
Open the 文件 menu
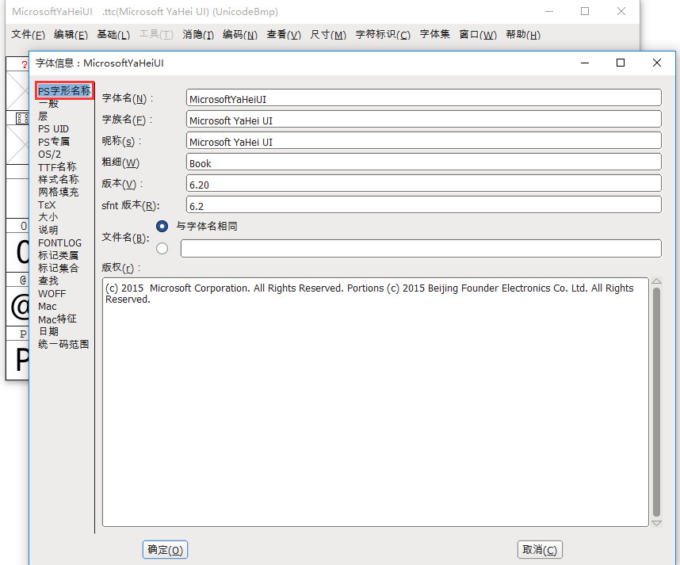point(28,34)
